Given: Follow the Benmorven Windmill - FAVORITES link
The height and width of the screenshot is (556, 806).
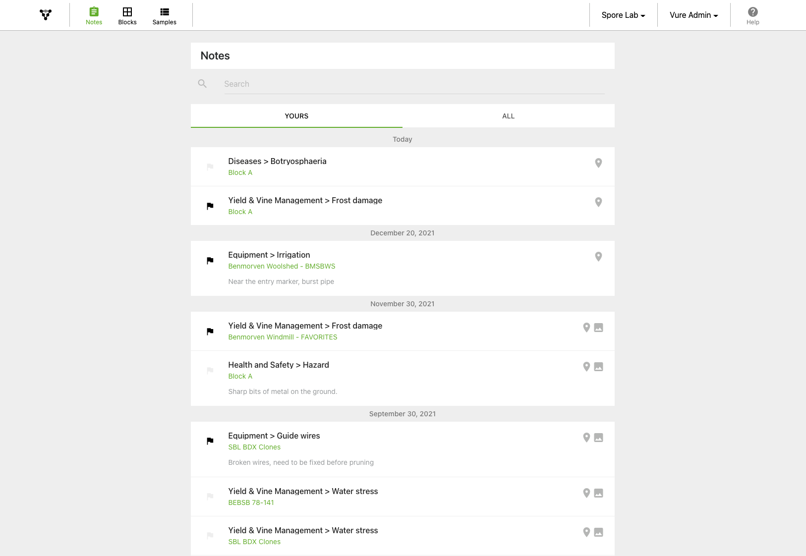Looking at the screenshot, I should coord(283,337).
